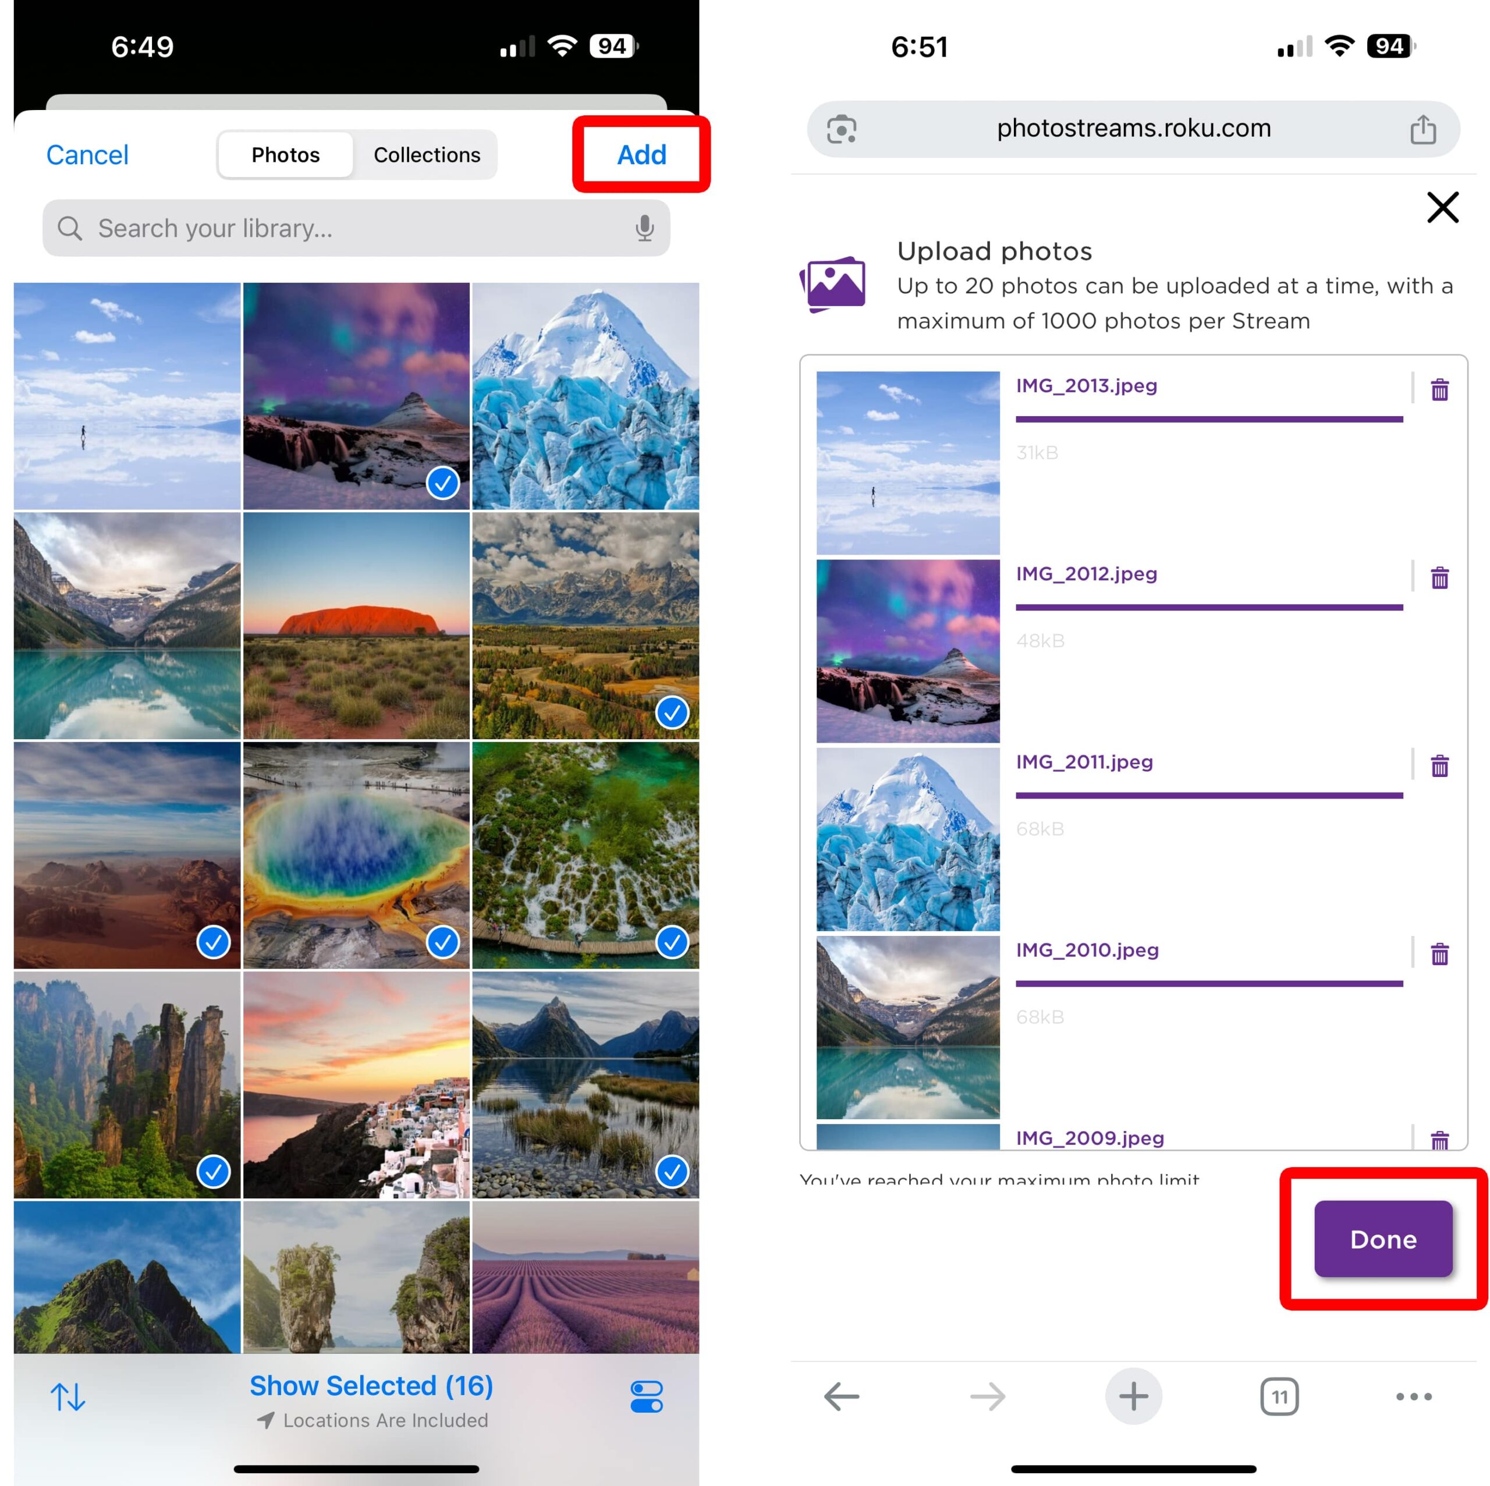Uncheck the rainbow hot spring photo
Image resolution: width=1490 pixels, height=1486 pixels.
[x=356, y=854]
